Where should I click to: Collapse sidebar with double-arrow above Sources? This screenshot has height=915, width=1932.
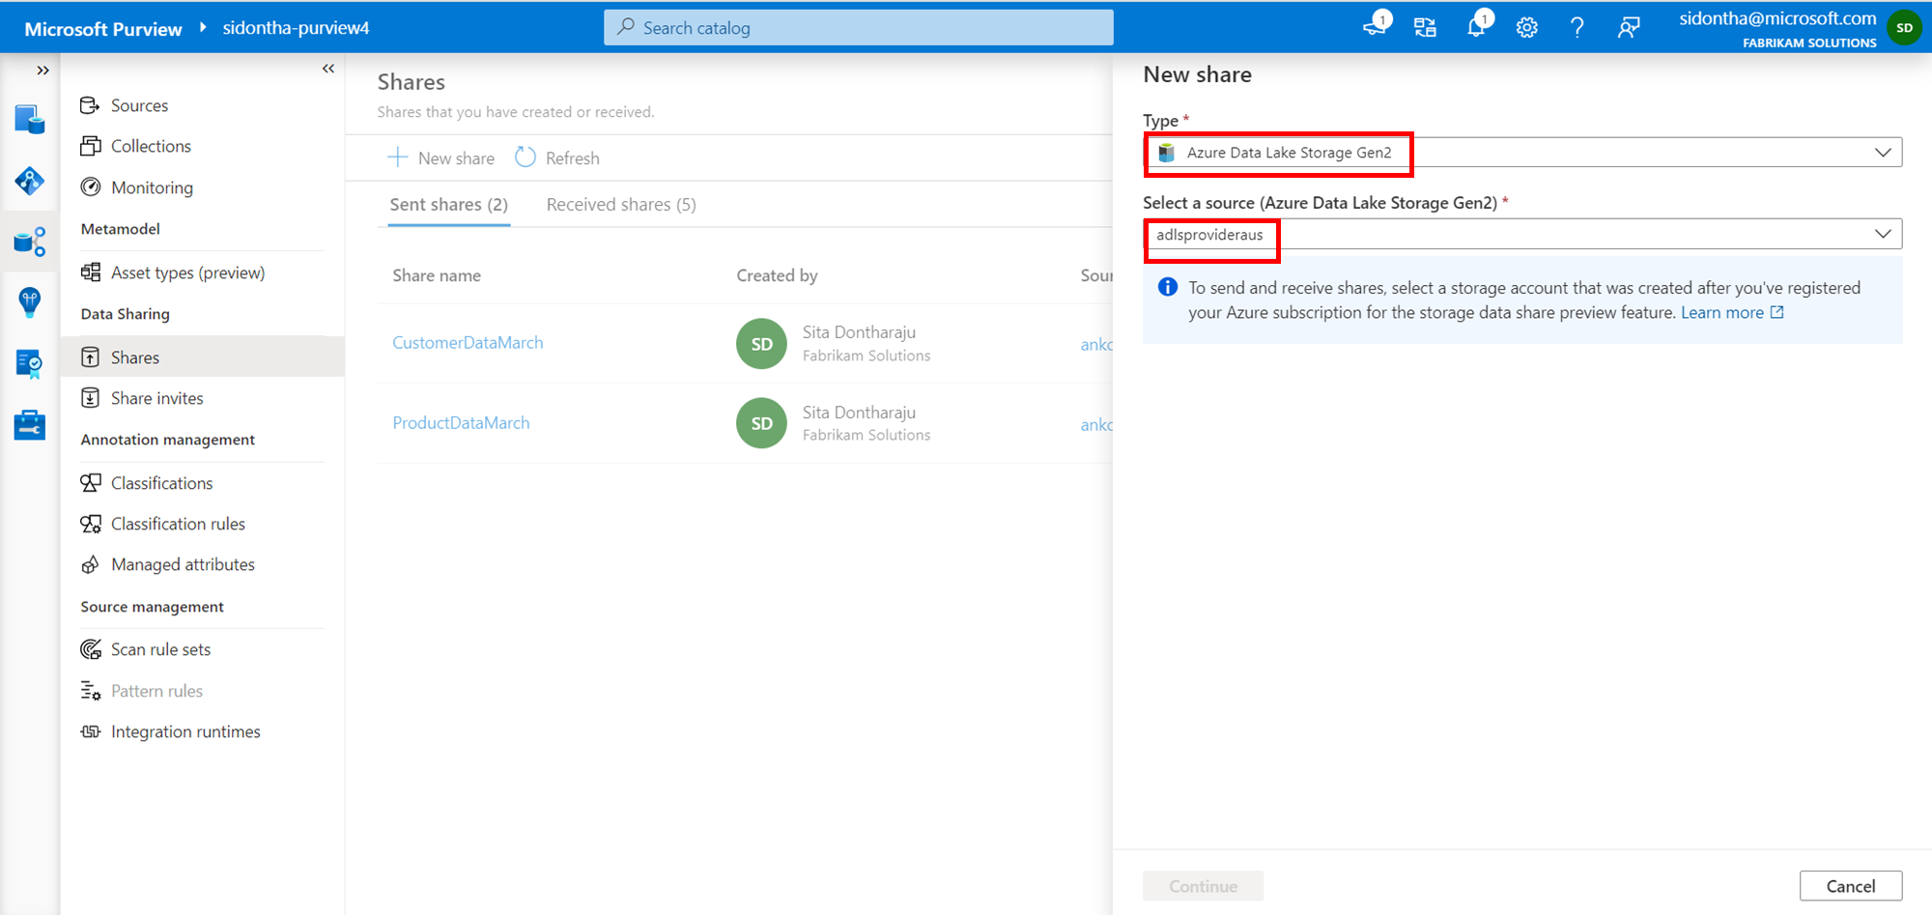(327, 68)
